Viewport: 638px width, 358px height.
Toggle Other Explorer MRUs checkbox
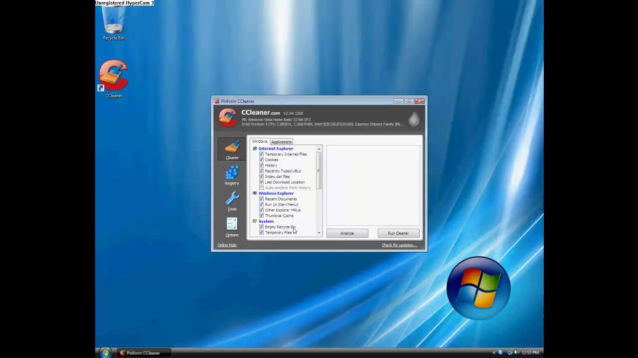click(x=261, y=210)
